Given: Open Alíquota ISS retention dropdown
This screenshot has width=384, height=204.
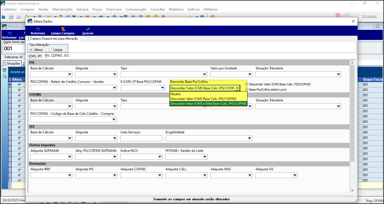Looking at the screenshot, I should point(295,175).
